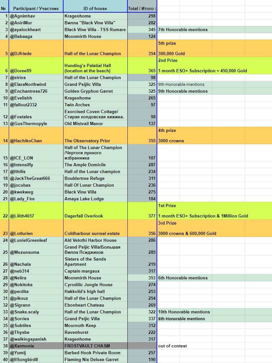Screen dimensions: 272x363
Task: Click the @Foxtales participant cell
Action: click(x=36, y=114)
